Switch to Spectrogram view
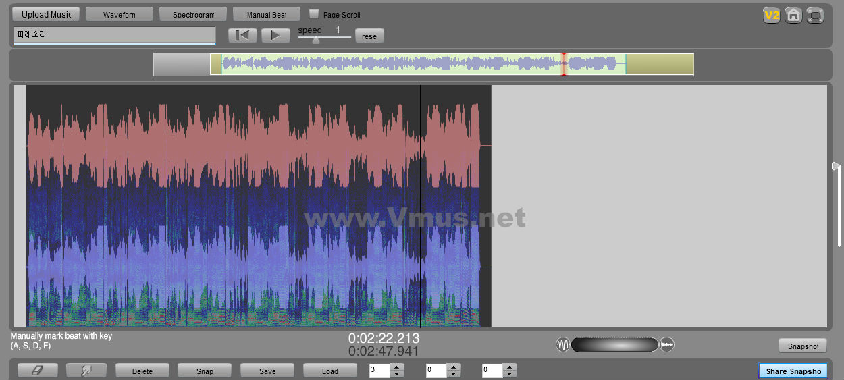This screenshot has width=844, height=380. coord(192,14)
